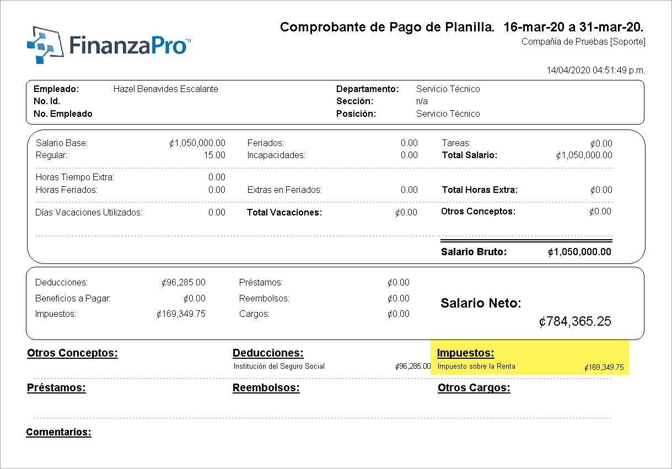Click the 'Extras en Feriados:' label
The width and height of the screenshot is (672, 469).
(x=284, y=190)
